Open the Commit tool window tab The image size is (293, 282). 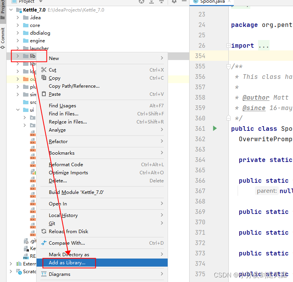pyautogui.click(x=3, y=38)
